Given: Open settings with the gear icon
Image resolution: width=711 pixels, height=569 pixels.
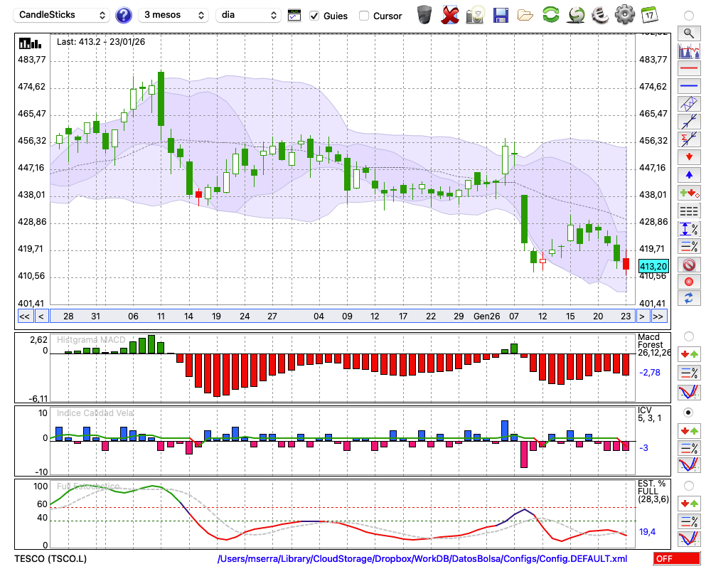Looking at the screenshot, I should pos(624,15).
